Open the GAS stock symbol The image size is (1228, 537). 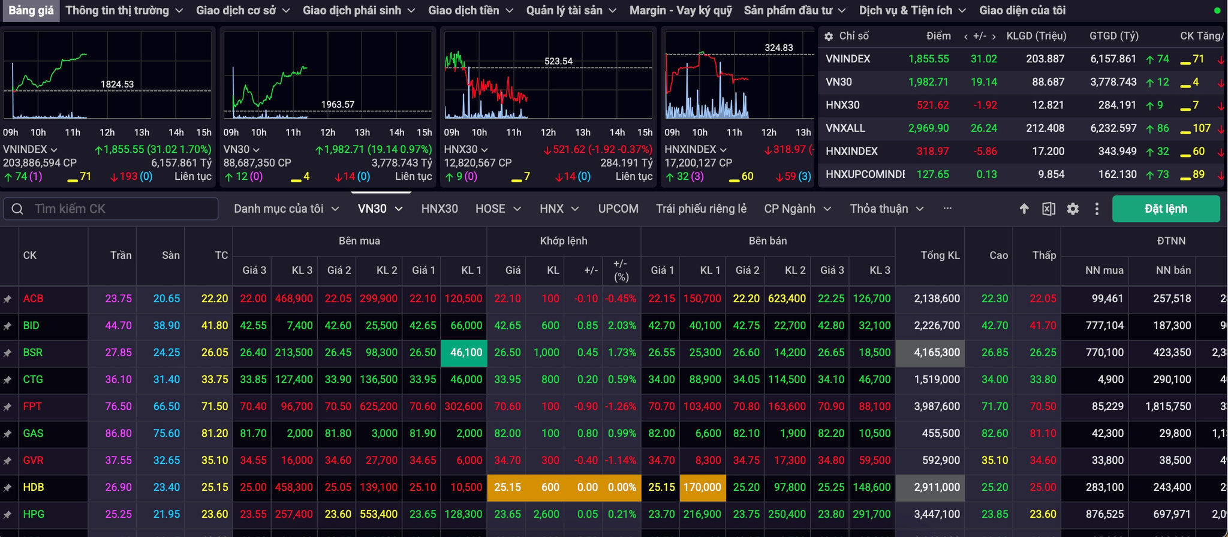[x=33, y=433]
